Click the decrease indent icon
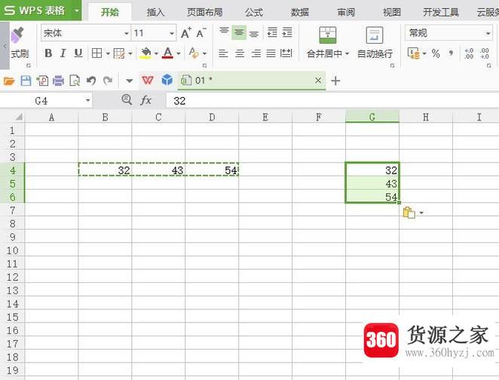Image resolution: width=499 pixels, height=380 pixels. [x=272, y=32]
